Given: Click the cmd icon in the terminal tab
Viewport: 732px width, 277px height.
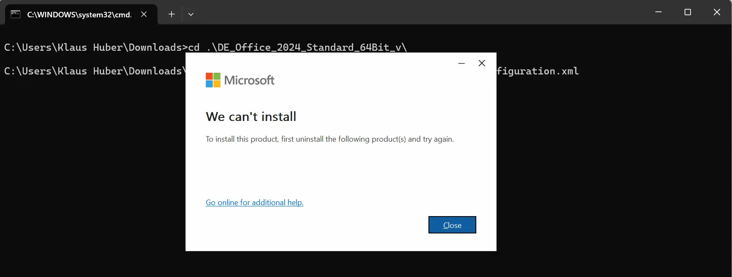Looking at the screenshot, I should pos(16,14).
